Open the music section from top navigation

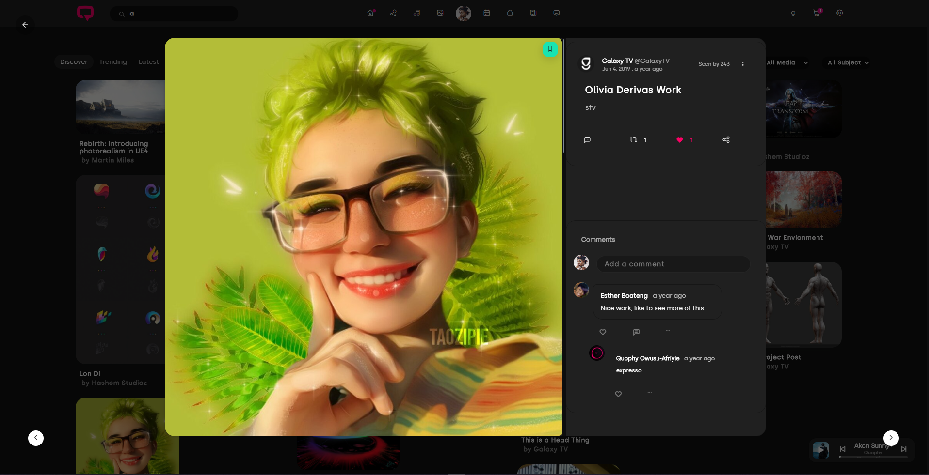point(416,13)
